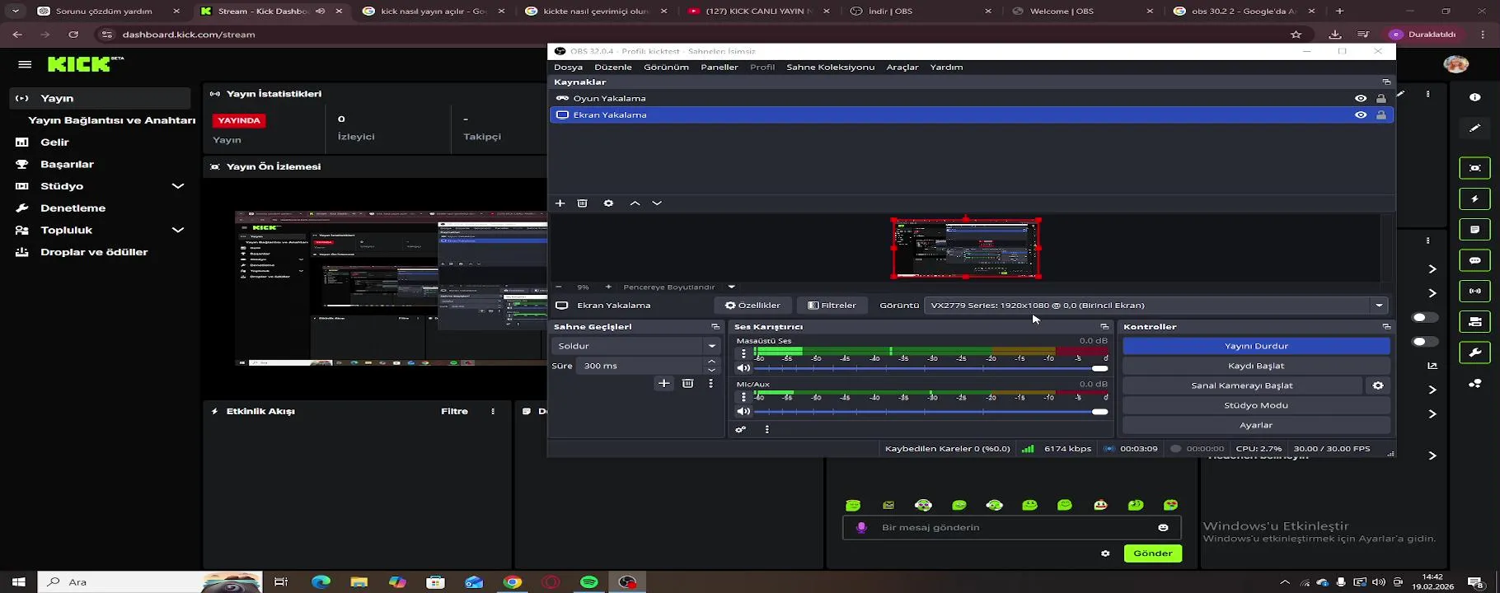
Task: Add a new source in OBS Kaynaklar
Action: click(x=560, y=203)
